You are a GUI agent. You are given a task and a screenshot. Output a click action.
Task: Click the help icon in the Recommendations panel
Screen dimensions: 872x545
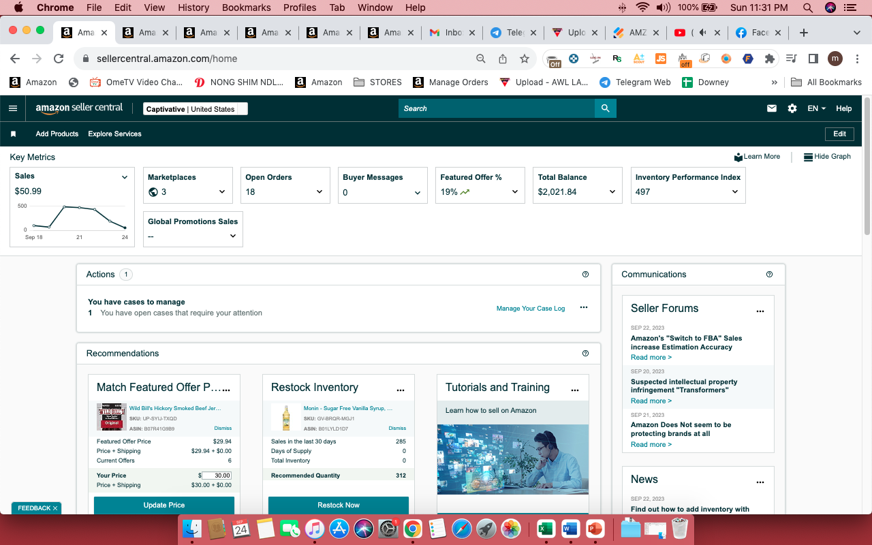(586, 354)
